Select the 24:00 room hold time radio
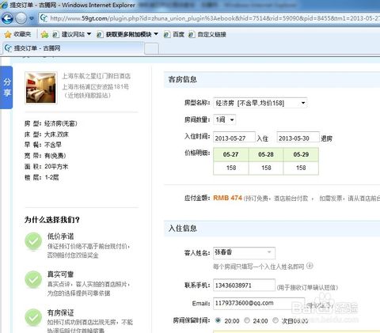 click(247, 320)
